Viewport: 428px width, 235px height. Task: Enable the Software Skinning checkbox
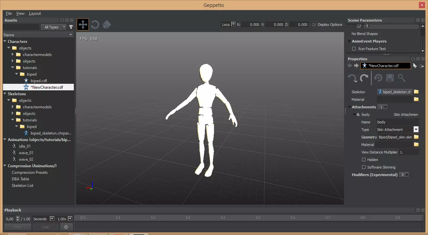coord(364,167)
